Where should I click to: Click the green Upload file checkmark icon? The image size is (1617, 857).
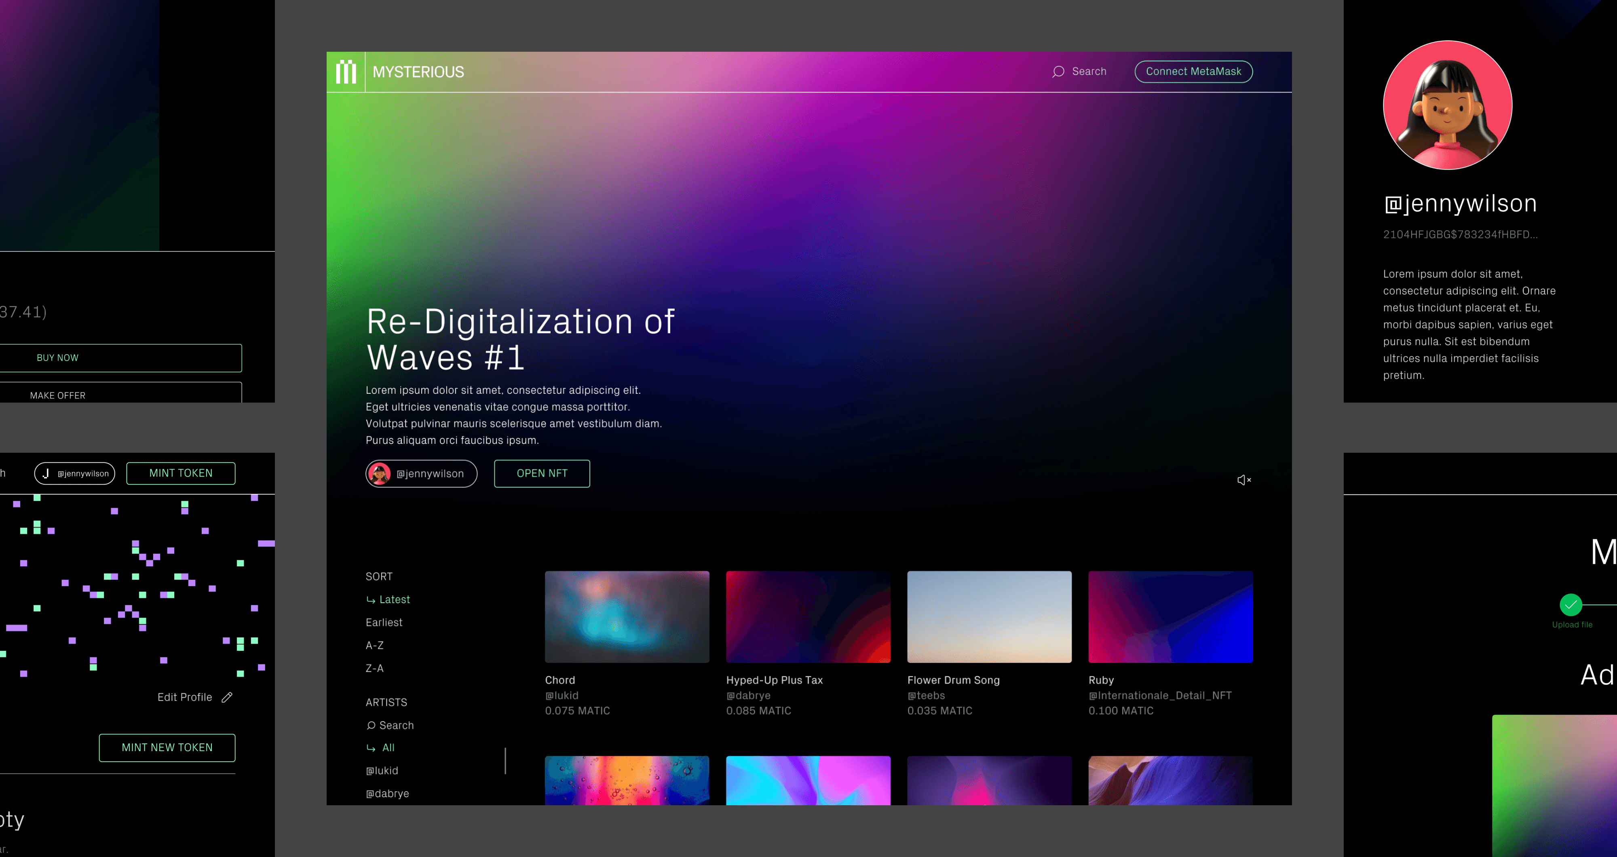click(x=1571, y=605)
